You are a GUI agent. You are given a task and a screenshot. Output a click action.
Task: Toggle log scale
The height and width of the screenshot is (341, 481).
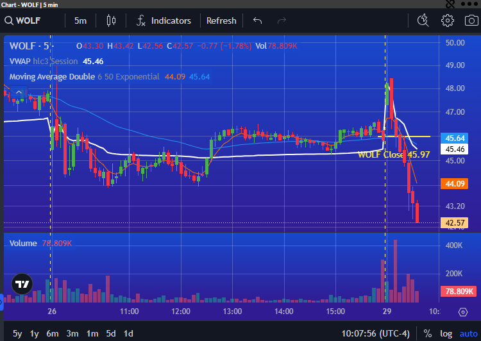pos(446,333)
